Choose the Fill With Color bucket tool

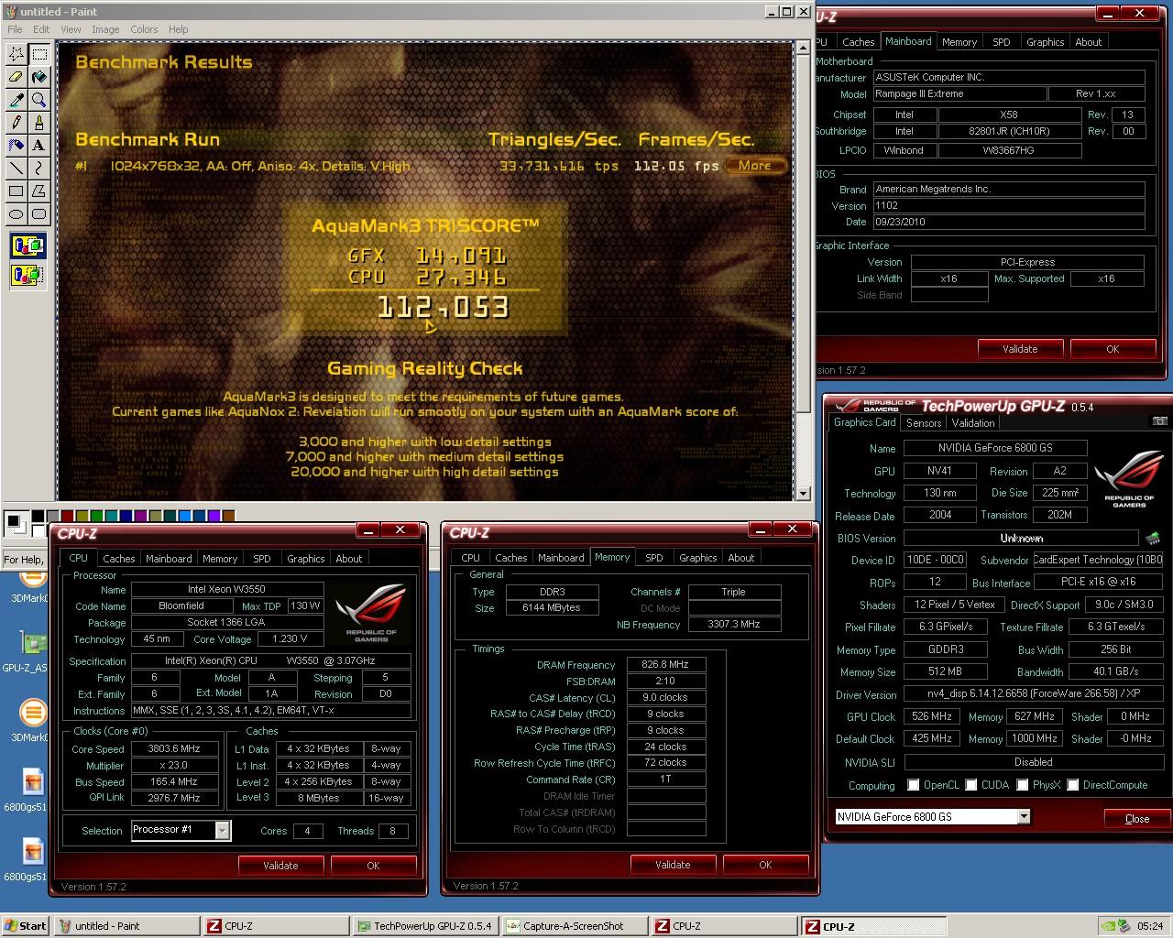point(39,77)
